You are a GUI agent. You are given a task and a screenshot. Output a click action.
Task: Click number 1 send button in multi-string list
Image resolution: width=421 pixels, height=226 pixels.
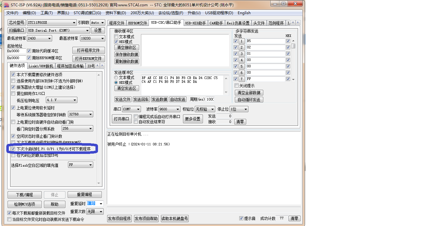(242, 41)
